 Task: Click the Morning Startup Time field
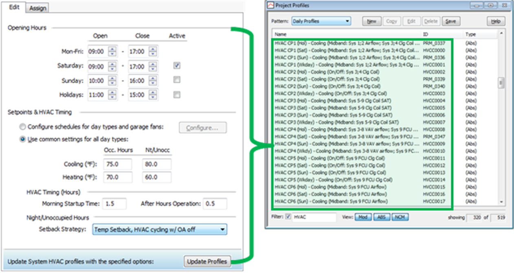(x=114, y=204)
